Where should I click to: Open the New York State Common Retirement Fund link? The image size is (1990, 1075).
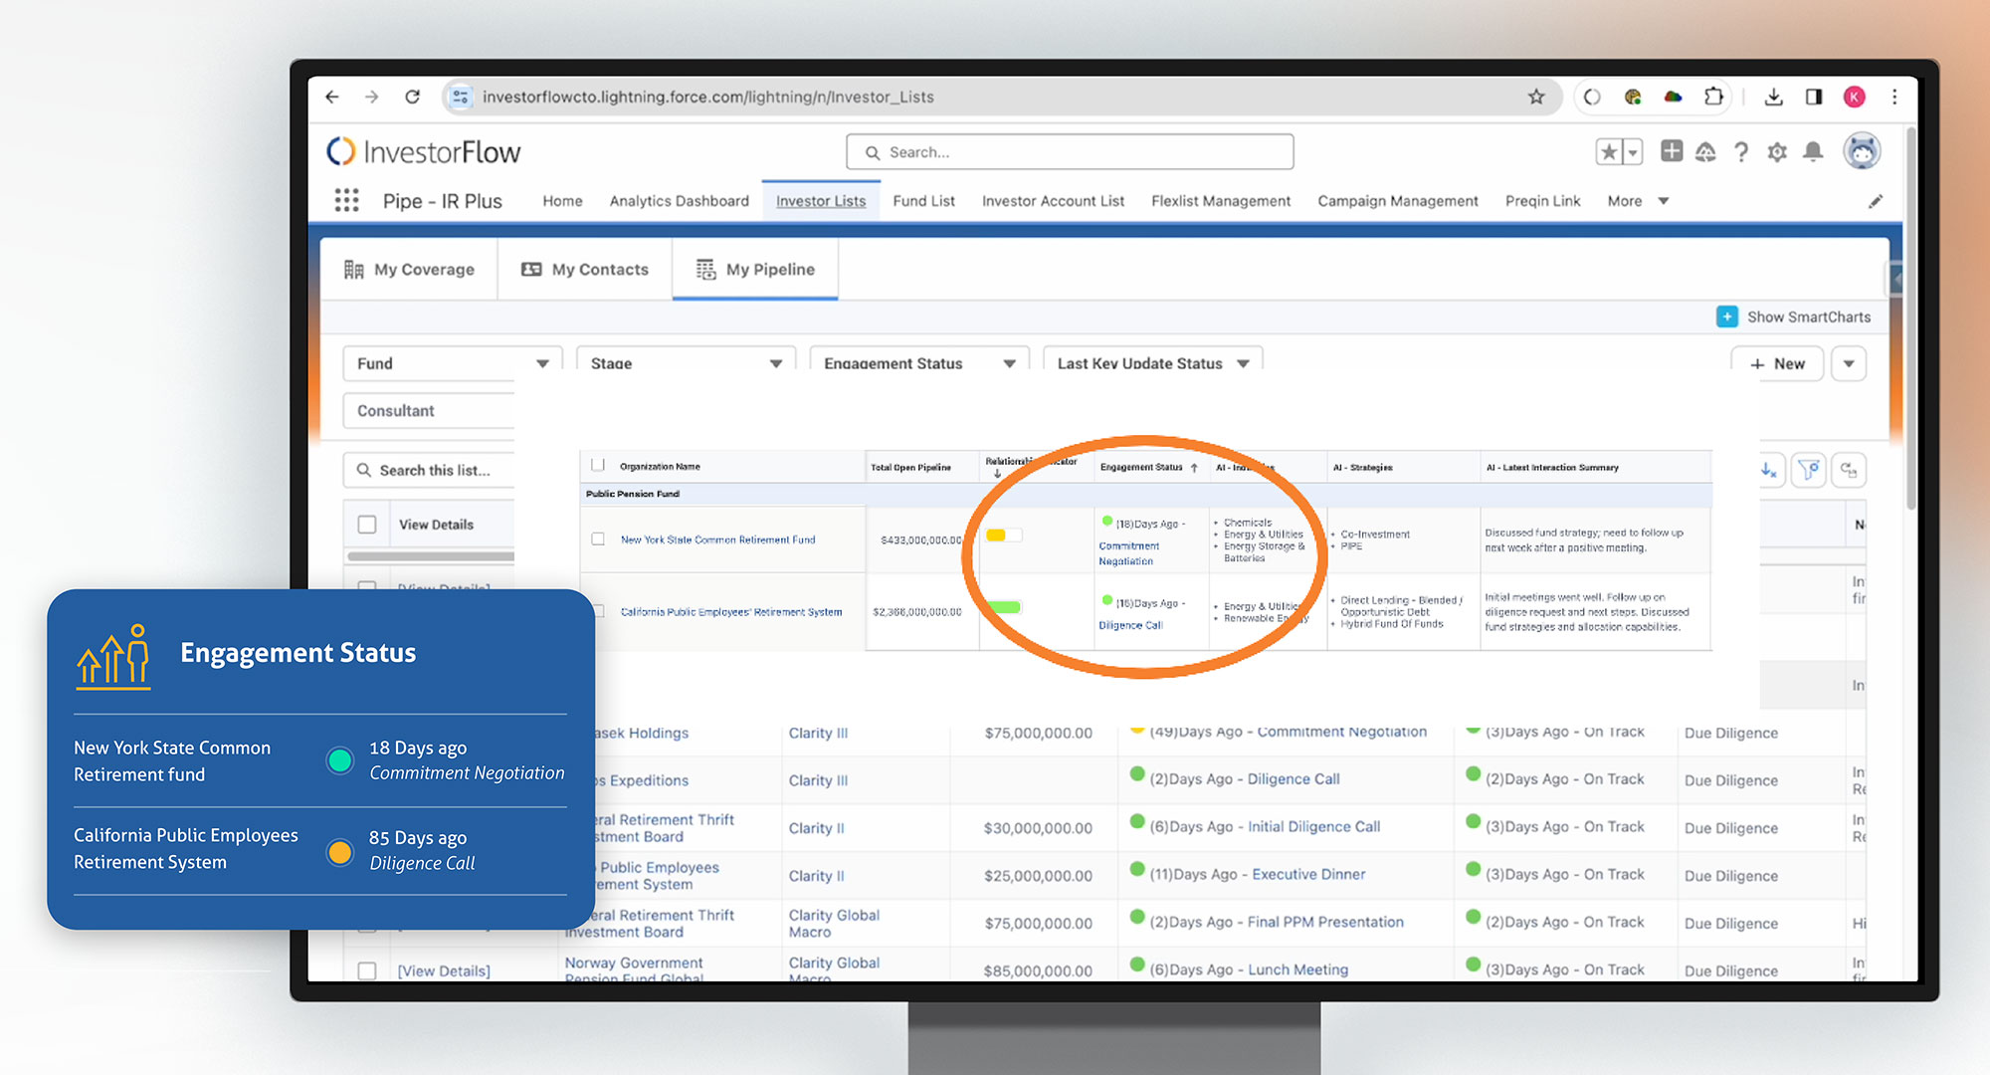pos(716,539)
